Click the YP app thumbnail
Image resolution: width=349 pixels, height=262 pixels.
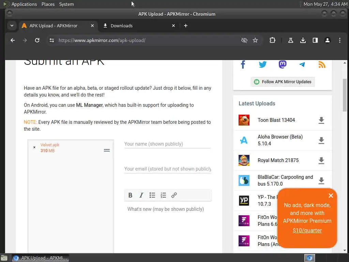(x=244, y=201)
